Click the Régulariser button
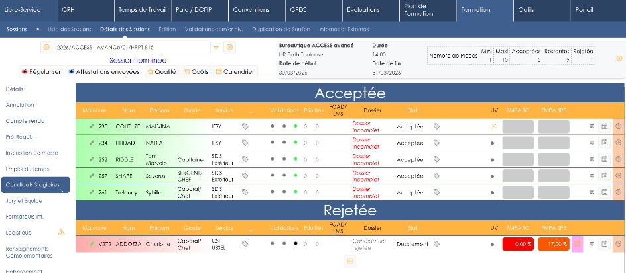 [41, 72]
